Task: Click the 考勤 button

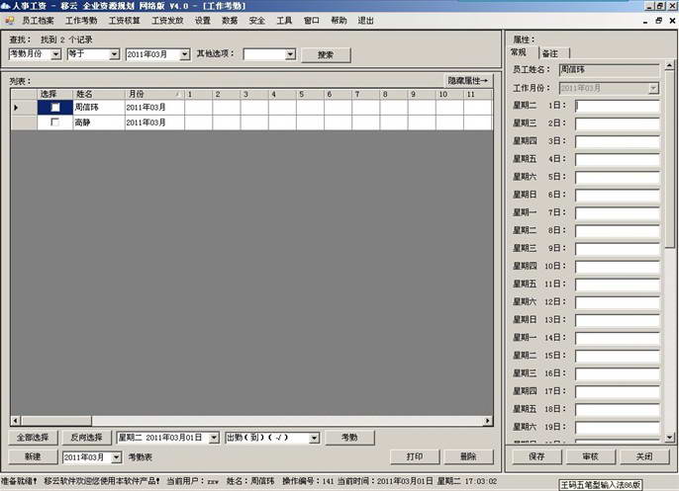Action: point(349,438)
